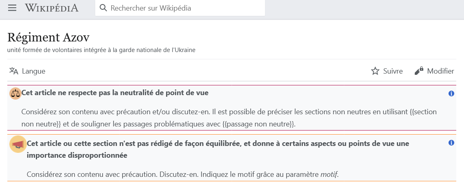The height and width of the screenshot is (187, 464).
Task: Click the star watch icon
Action: [375, 71]
